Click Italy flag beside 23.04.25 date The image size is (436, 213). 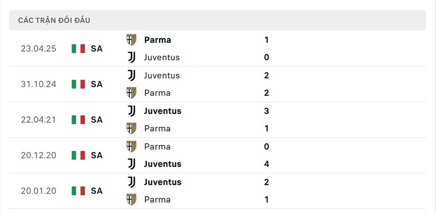coord(78,48)
